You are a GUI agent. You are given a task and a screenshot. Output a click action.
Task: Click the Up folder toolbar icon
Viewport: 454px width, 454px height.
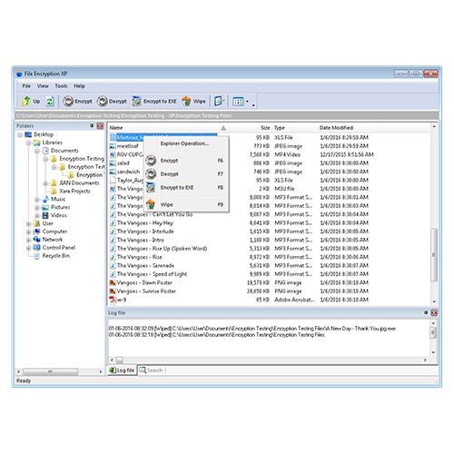pyautogui.click(x=31, y=101)
